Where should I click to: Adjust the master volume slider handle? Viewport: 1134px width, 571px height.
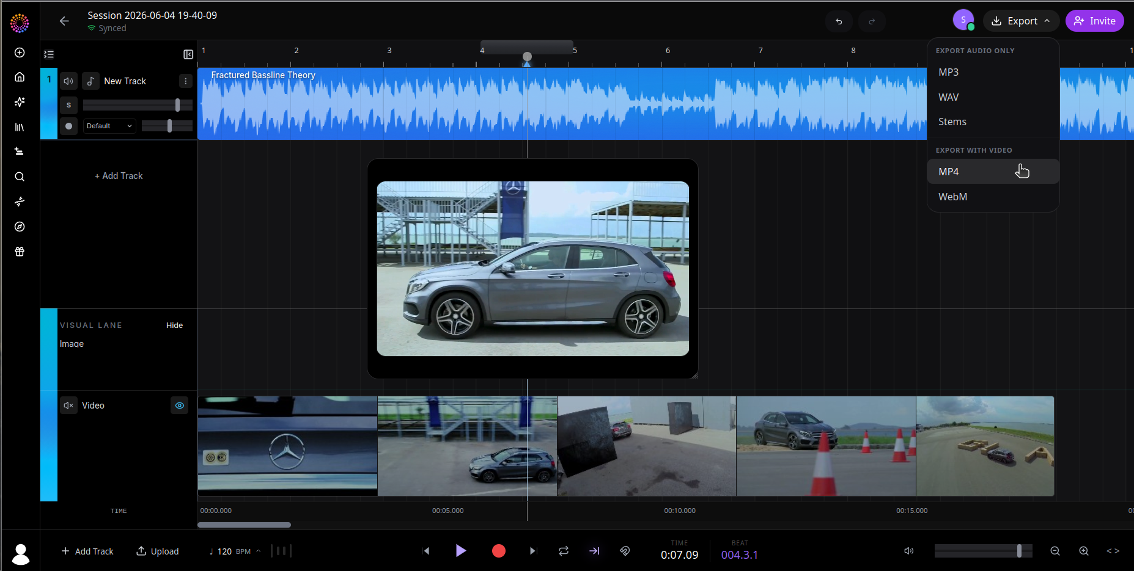pos(1019,551)
